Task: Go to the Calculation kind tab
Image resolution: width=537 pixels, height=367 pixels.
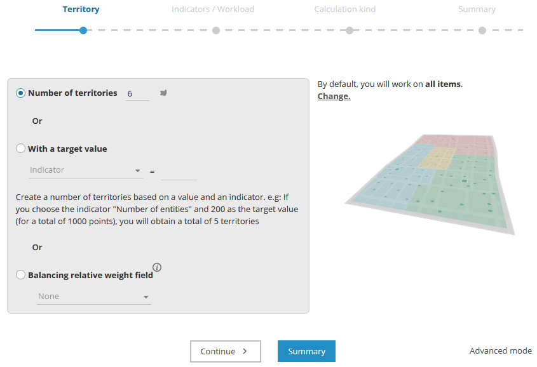Action: click(x=344, y=10)
